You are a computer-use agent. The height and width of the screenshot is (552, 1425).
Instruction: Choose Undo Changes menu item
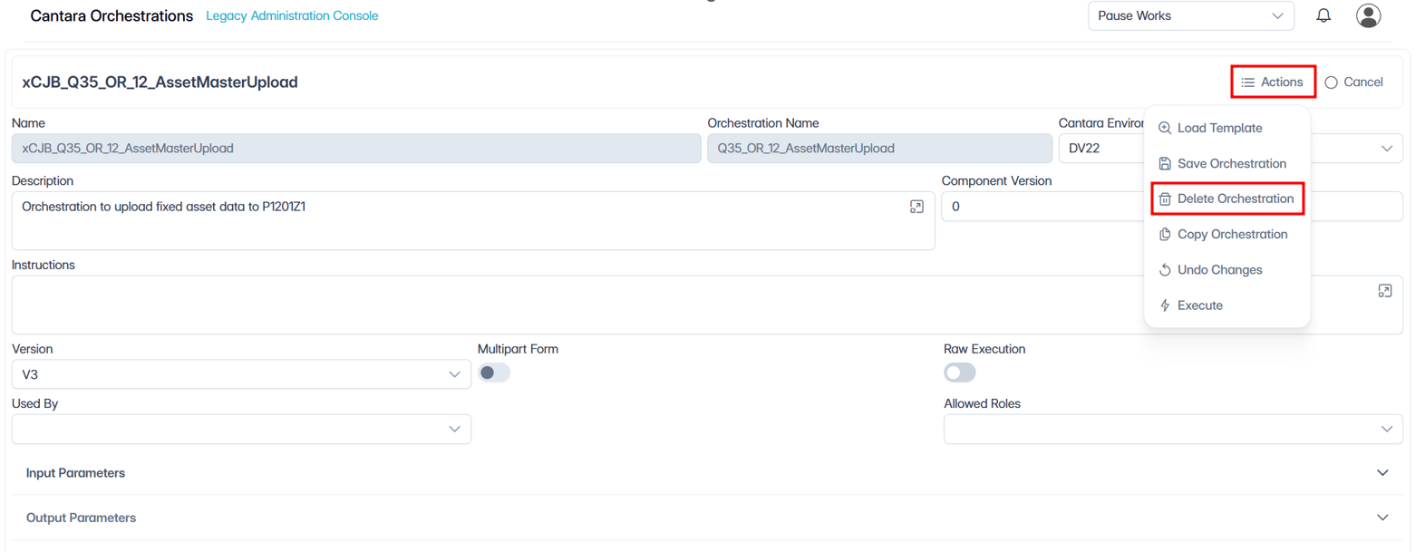(x=1227, y=270)
